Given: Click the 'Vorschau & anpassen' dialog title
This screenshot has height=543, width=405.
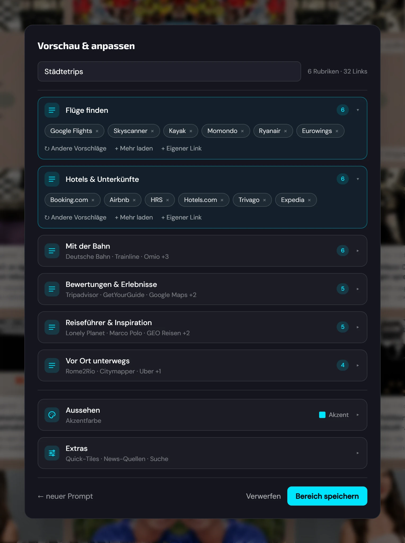Looking at the screenshot, I should tap(86, 46).
